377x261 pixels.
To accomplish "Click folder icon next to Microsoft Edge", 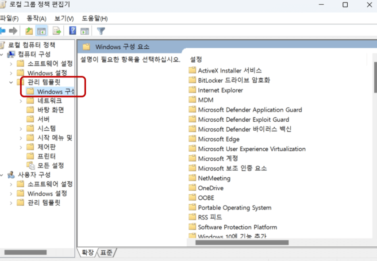I will (192, 138).
